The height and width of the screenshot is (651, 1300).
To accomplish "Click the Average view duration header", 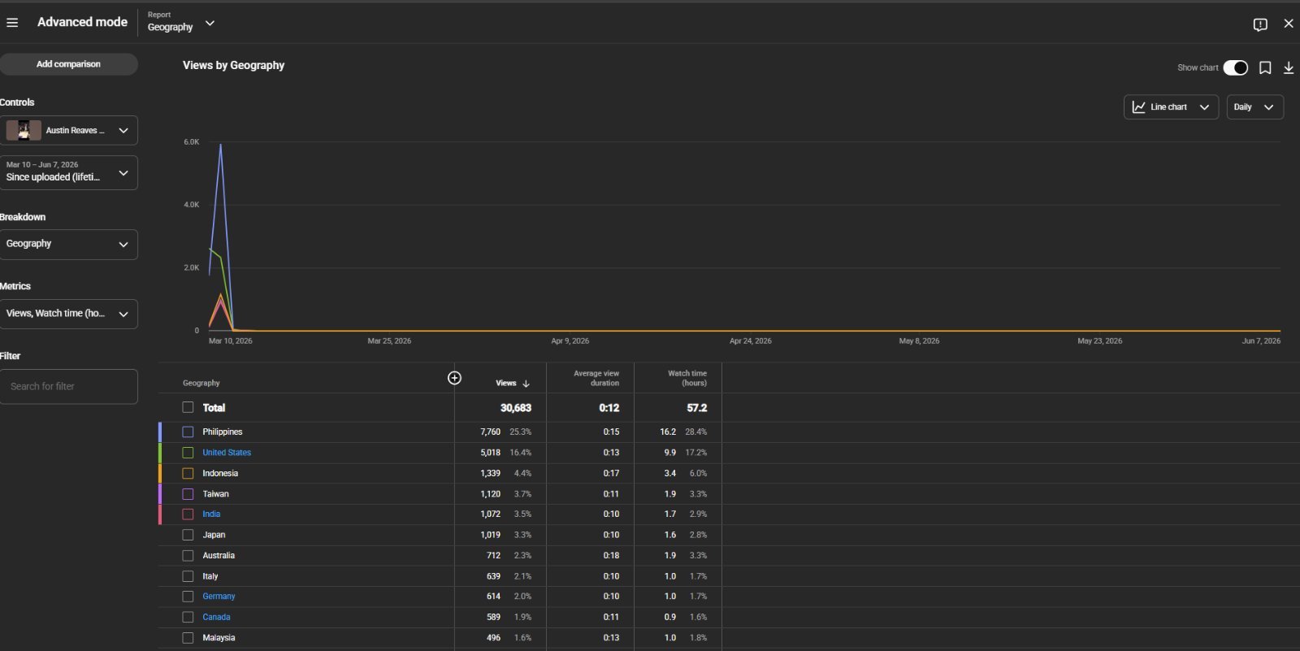I will (596, 378).
